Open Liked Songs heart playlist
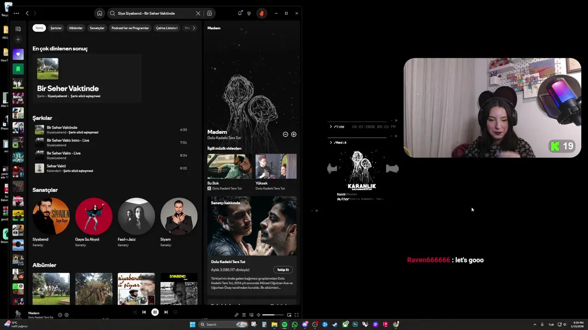Screen dimensions: 588x330 [x=18, y=54]
